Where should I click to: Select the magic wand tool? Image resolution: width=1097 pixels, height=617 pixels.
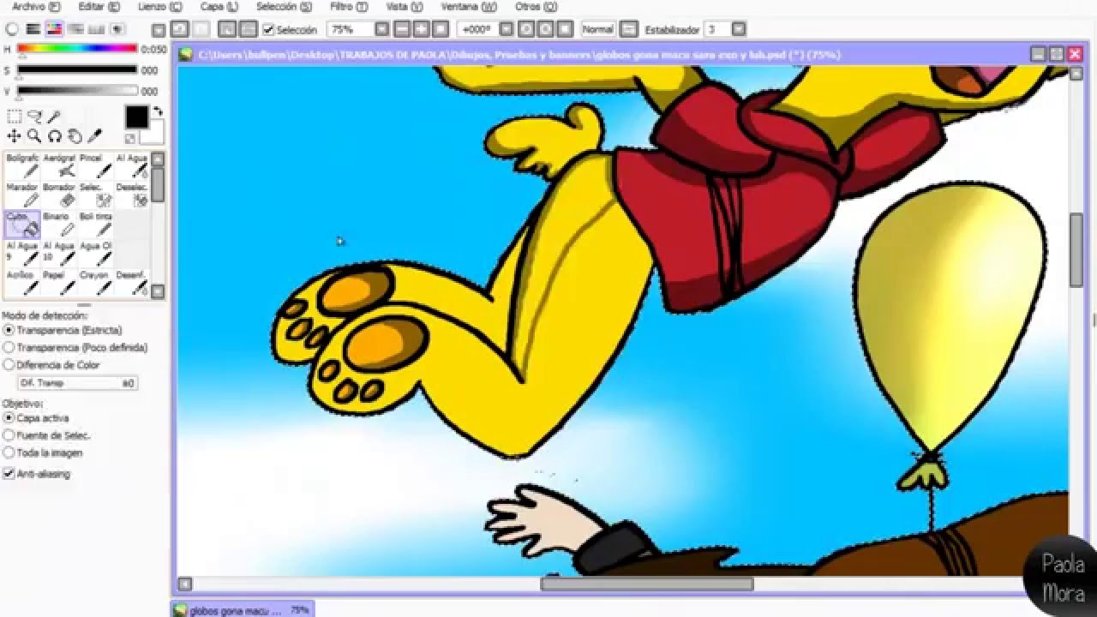[54, 117]
